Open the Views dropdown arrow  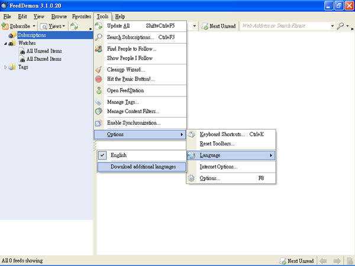(x=64, y=26)
